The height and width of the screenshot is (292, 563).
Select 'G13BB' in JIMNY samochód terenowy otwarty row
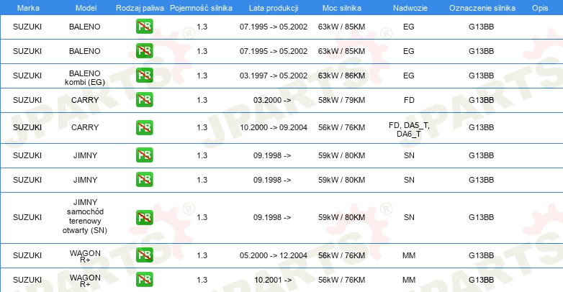(x=481, y=217)
